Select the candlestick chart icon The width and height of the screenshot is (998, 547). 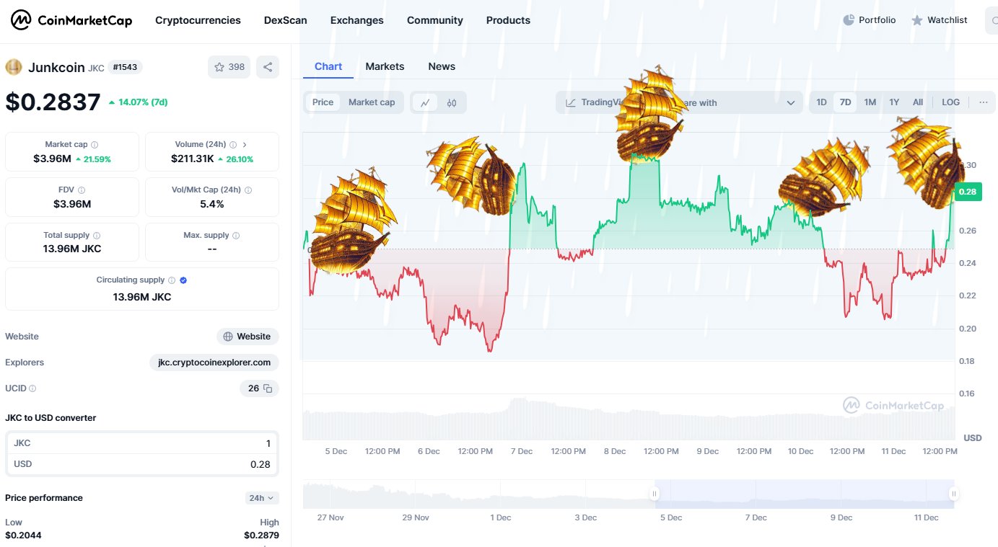coord(452,102)
